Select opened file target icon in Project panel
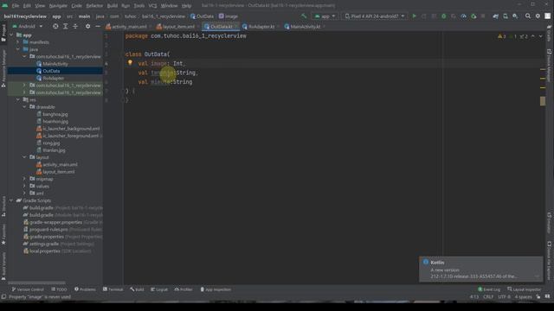The width and height of the screenshot is (554, 311). click(x=55, y=27)
